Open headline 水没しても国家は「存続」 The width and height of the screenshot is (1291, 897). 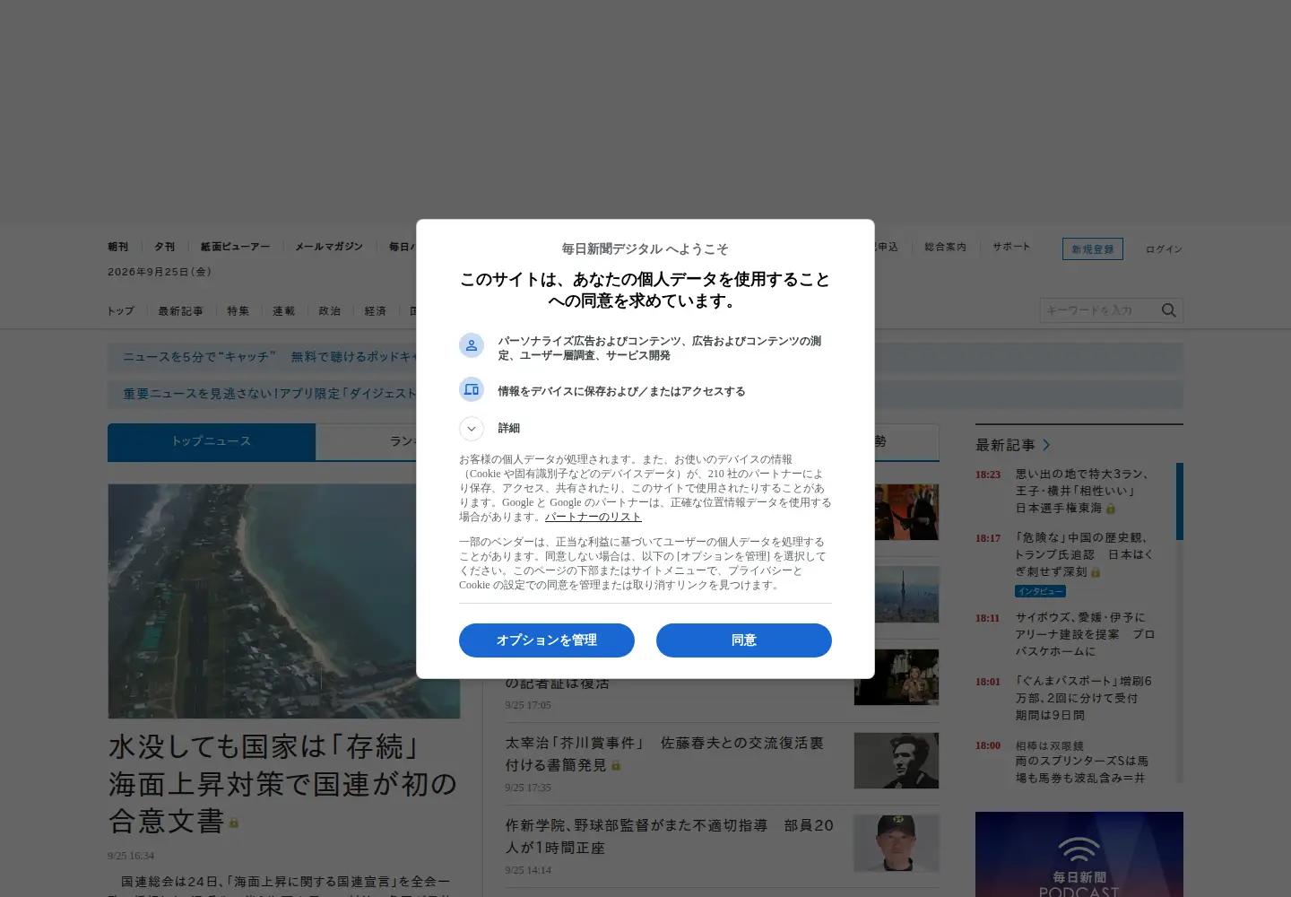[x=283, y=784]
